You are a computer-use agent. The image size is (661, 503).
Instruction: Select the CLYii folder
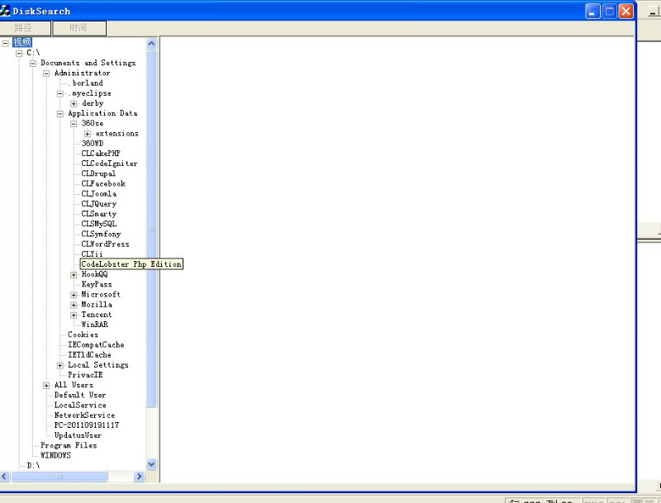pos(92,254)
